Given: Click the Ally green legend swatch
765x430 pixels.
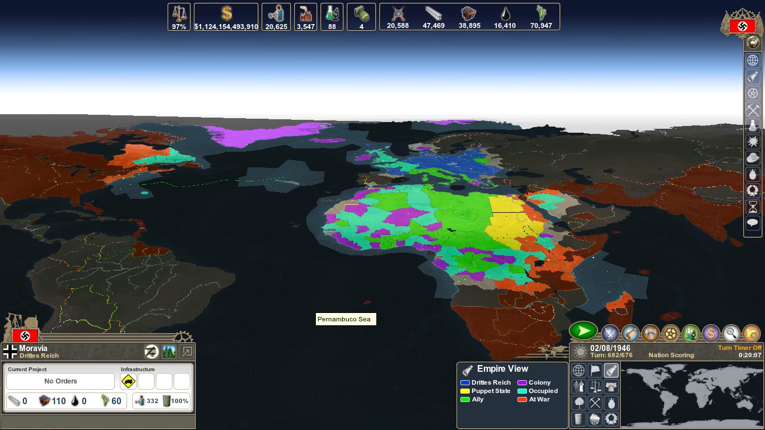Looking at the screenshot, I should (x=465, y=399).
